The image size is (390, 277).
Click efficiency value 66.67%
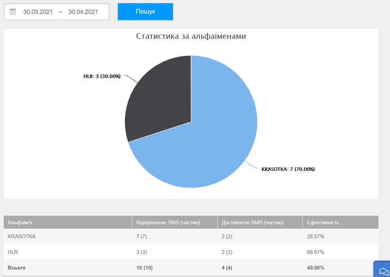(x=316, y=252)
